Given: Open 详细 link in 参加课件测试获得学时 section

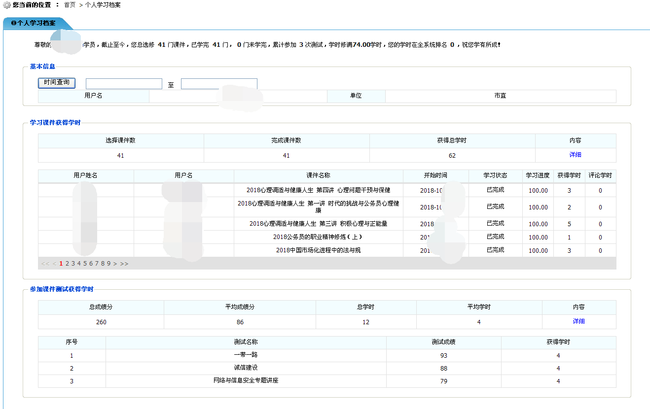Looking at the screenshot, I should [578, 321].
